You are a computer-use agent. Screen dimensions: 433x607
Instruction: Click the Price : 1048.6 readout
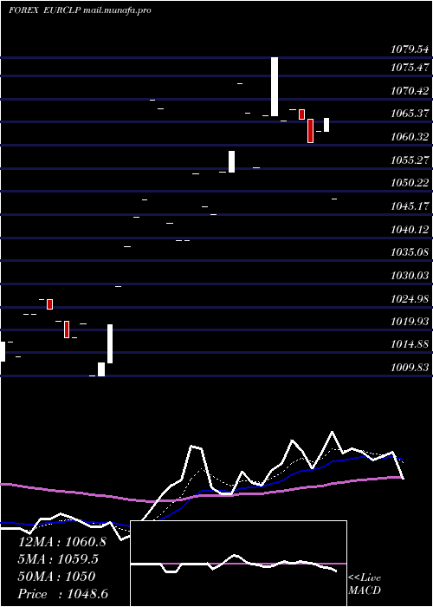(63, 594)
